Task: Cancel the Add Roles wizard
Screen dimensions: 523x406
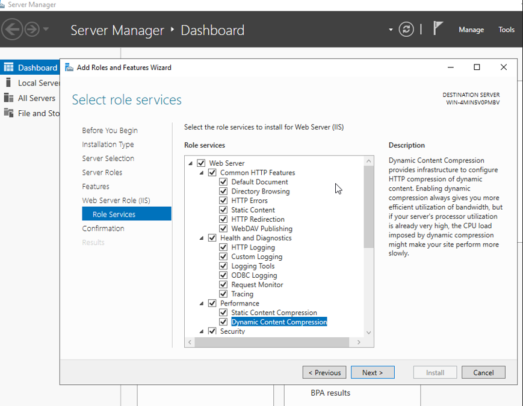Action: pyautogui.click(x=483, y=373)
